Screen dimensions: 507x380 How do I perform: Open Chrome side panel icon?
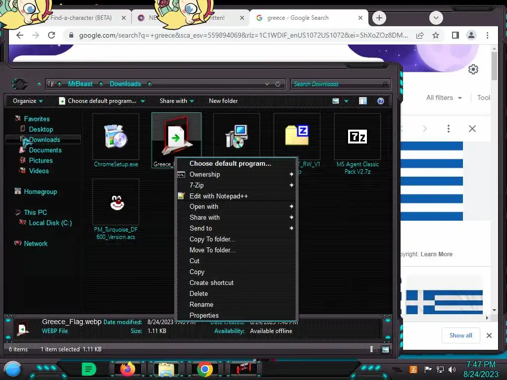pyautogui.click(x=456, y=35)
